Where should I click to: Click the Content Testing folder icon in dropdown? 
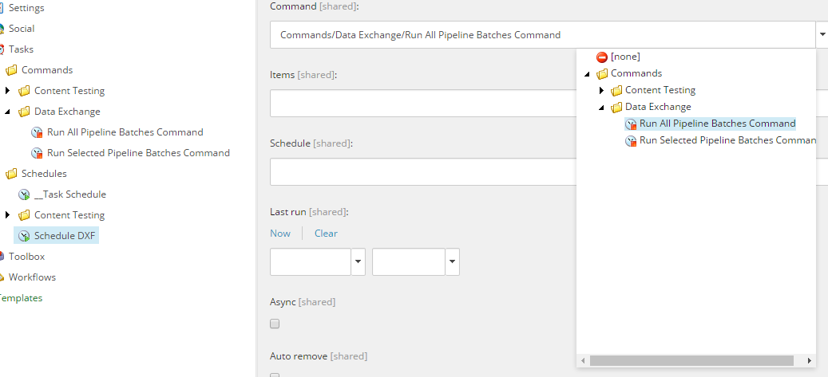tap(616, 91)
